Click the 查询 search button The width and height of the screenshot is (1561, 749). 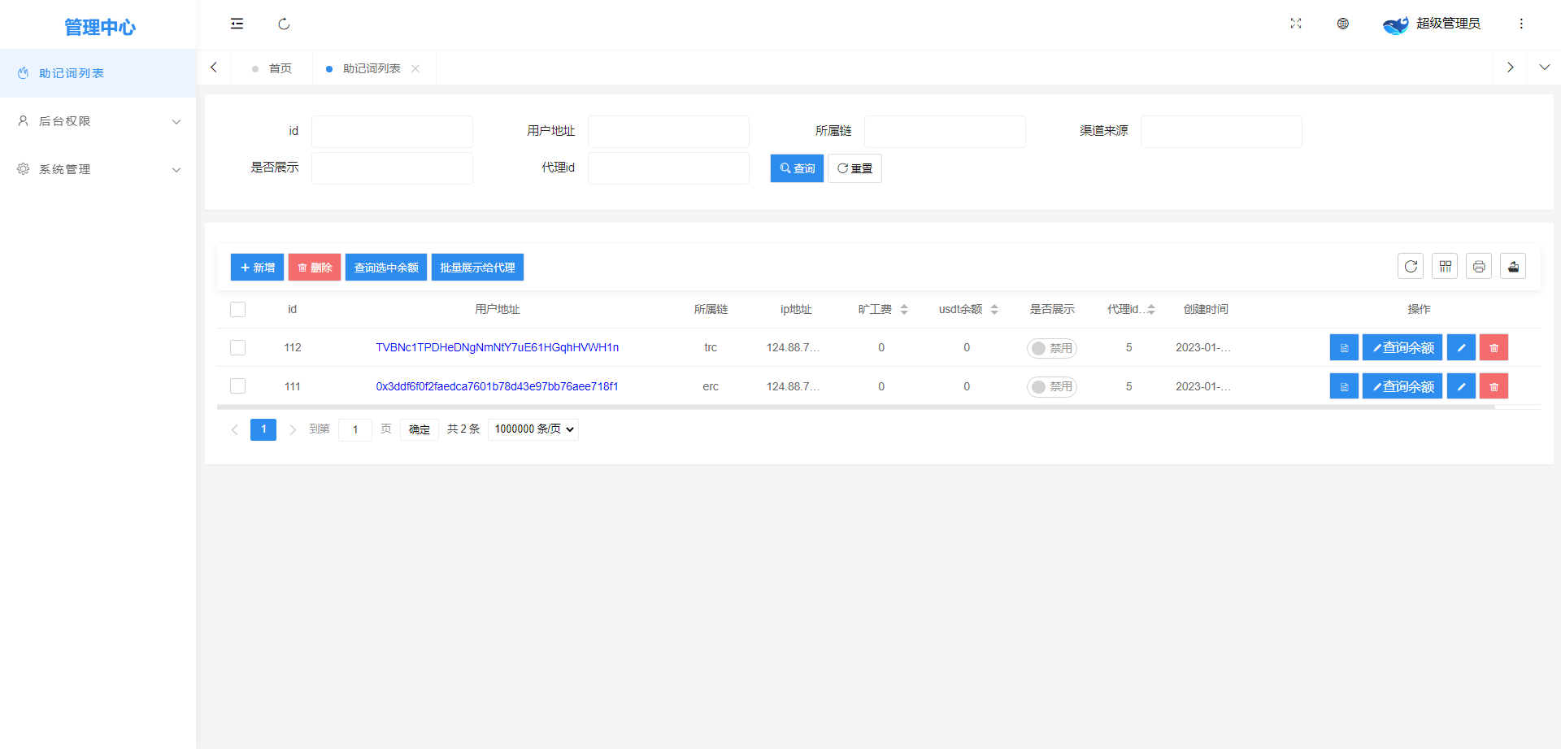pyautogui.click(x=797, y=168)
